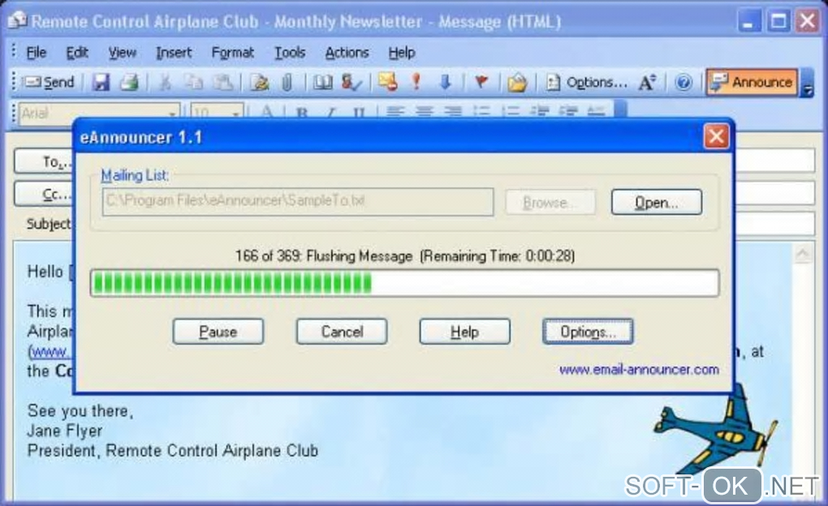Open the Help menu in the menu bar
828x506 pixels.
(x=402, y=53)
